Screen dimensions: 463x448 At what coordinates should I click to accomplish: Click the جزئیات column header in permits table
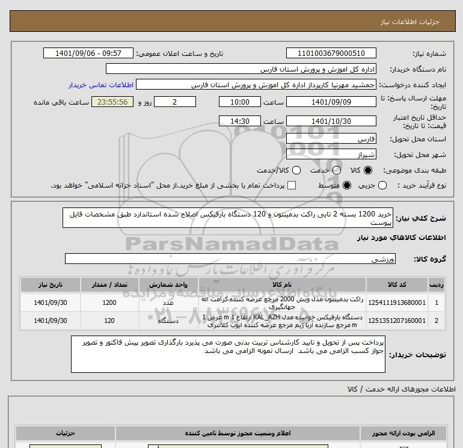coord(66,433)
